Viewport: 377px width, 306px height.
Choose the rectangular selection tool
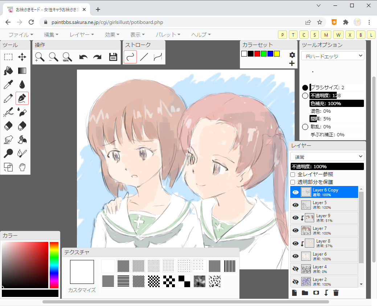point(8,57)
